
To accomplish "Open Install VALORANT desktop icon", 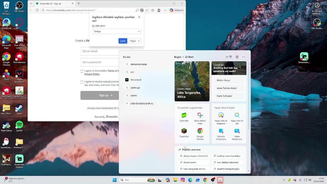I will 19,76.
